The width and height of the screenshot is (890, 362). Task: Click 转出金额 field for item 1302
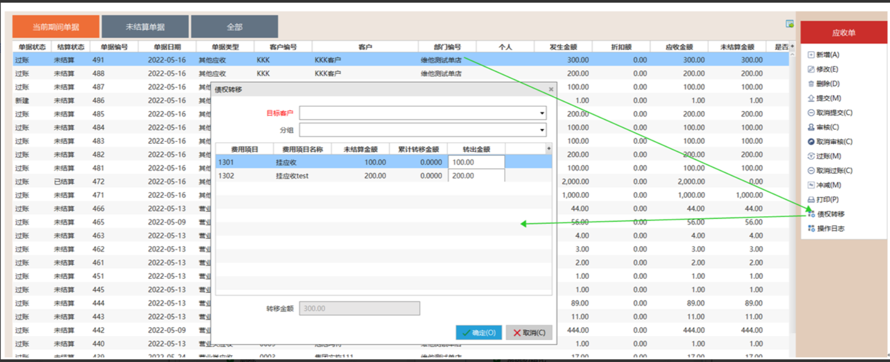click(476, 176)
